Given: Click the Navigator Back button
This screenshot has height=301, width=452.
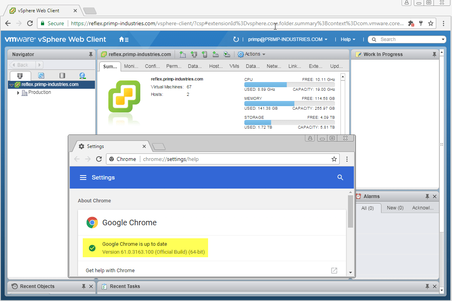Looking at the screenshot, I should click(22, 65).
